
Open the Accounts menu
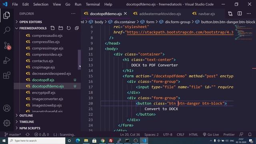click(x=7, y=108)
